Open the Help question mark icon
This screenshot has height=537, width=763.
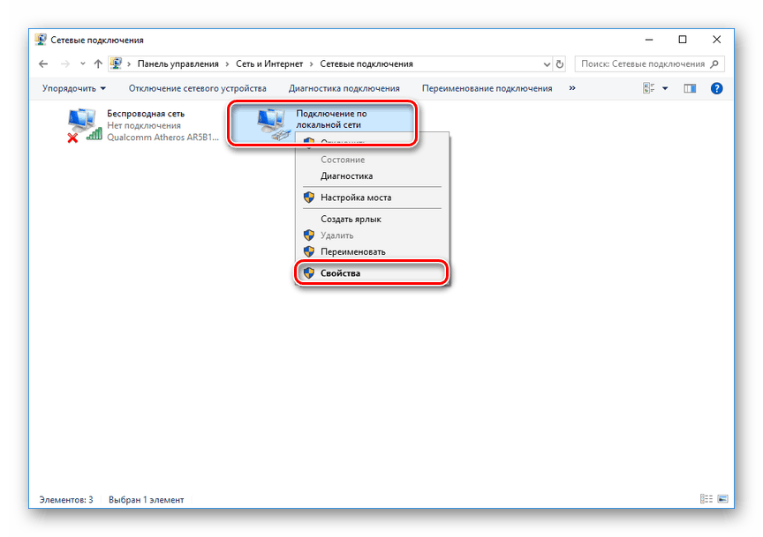coord(717,88)
